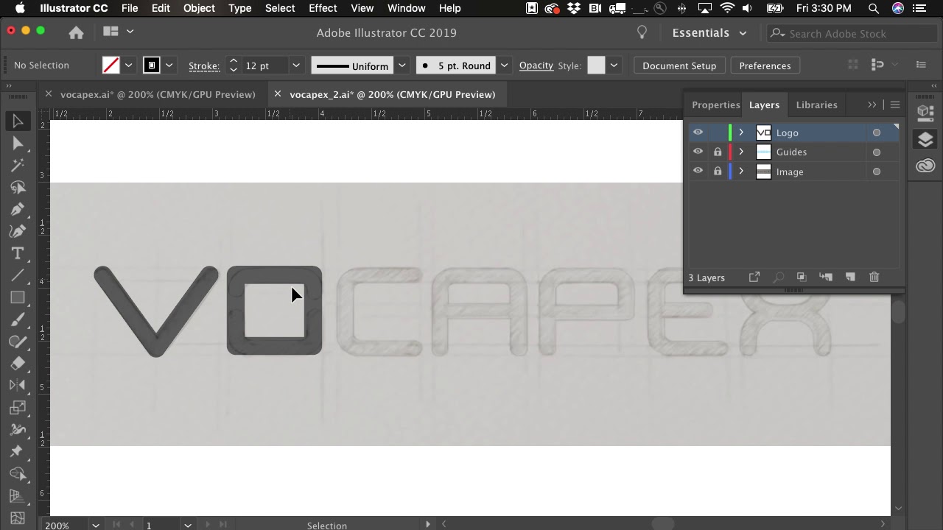Select the Line Segment tool
Image resolution: width=943 pixels, height=530 pixels.
tap(18, 276)
